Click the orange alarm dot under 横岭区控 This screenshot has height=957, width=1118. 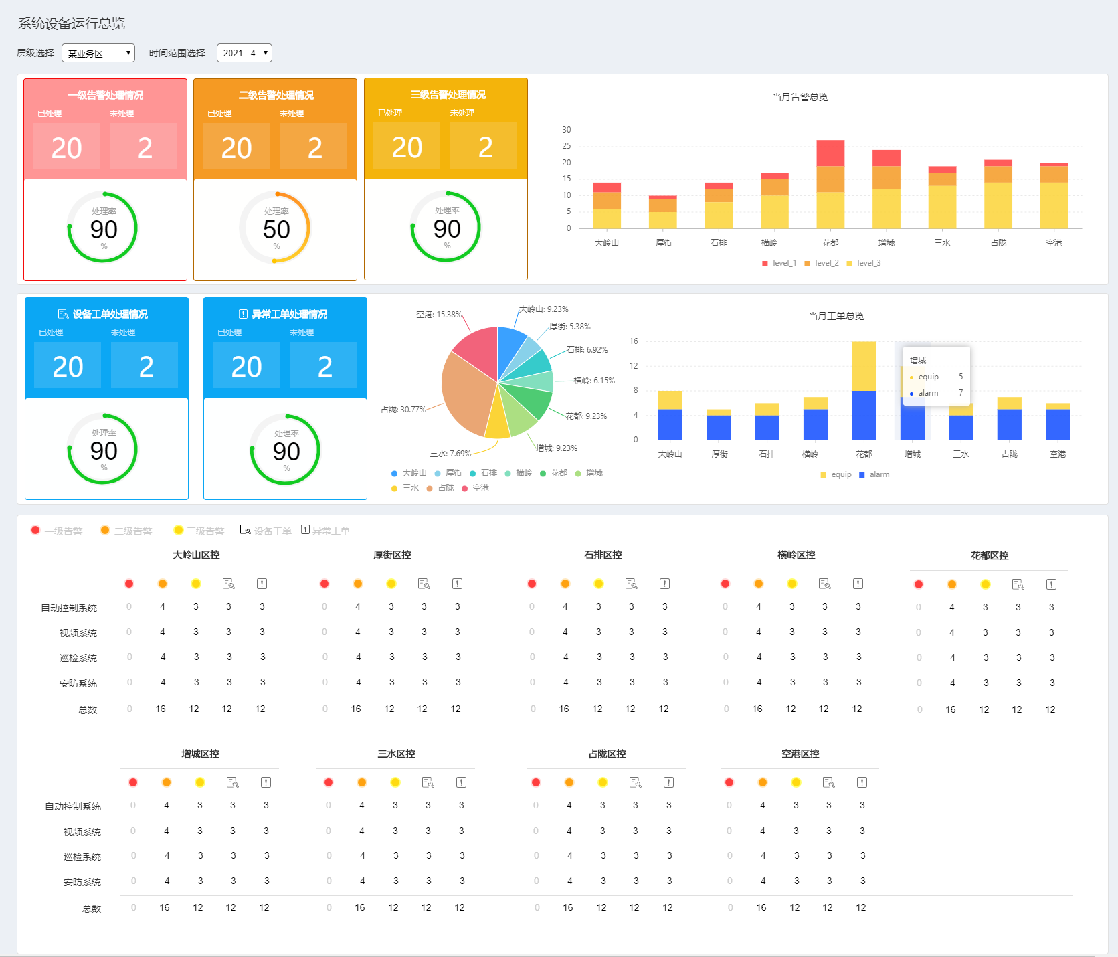[x=758, y=584]
